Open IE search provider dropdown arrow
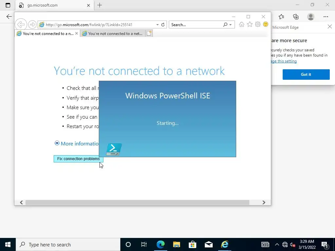335x251 pixels. coord(231,25)
